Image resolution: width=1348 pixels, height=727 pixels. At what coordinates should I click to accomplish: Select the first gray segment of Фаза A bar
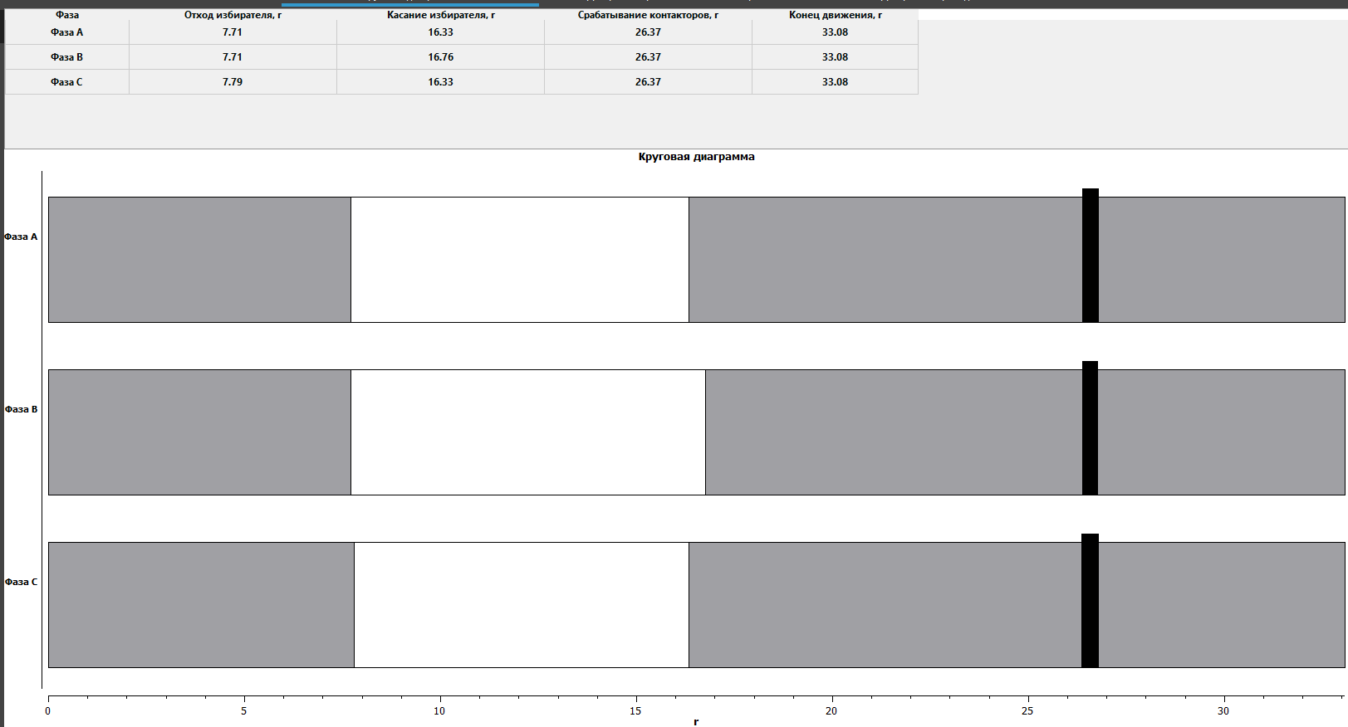199,260
